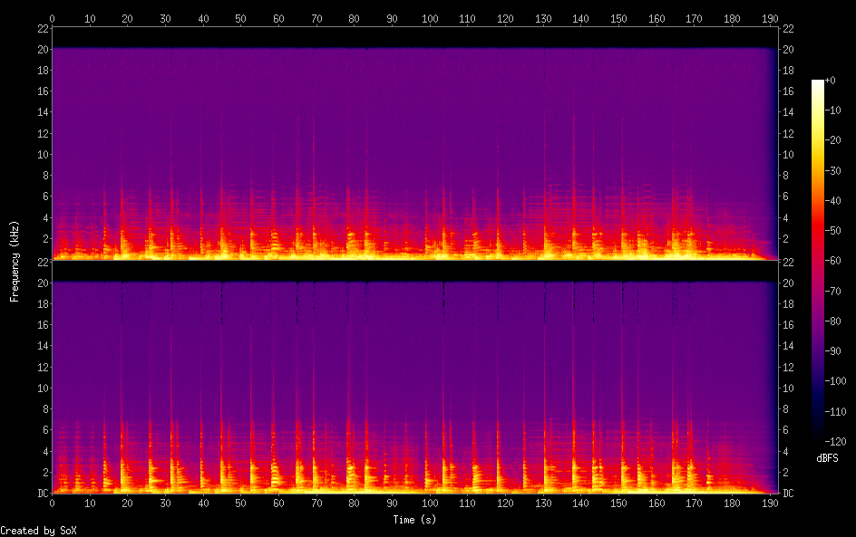The width and height of the screenshot is (856, 537).
Task: Click the 10 kHz label on the upper left axis
Action: (40, 154)
